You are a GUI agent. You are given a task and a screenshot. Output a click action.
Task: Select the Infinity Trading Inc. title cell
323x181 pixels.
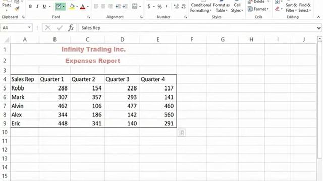coord(93,49)
